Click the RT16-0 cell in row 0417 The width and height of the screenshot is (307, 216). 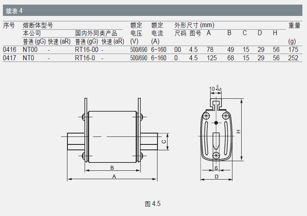(x=85, y=58)
